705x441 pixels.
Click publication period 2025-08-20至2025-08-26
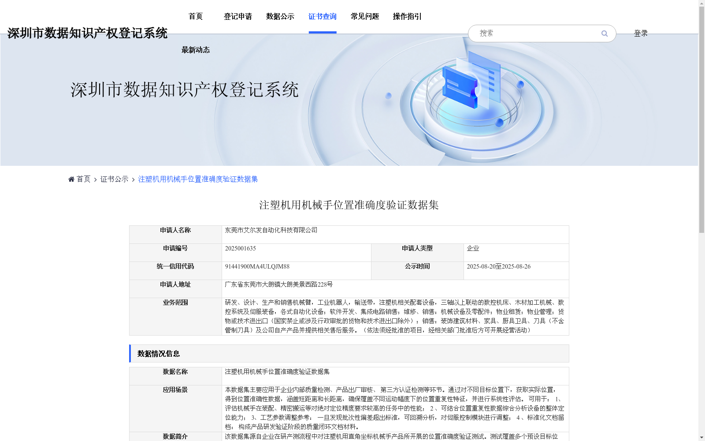[498, 266]
